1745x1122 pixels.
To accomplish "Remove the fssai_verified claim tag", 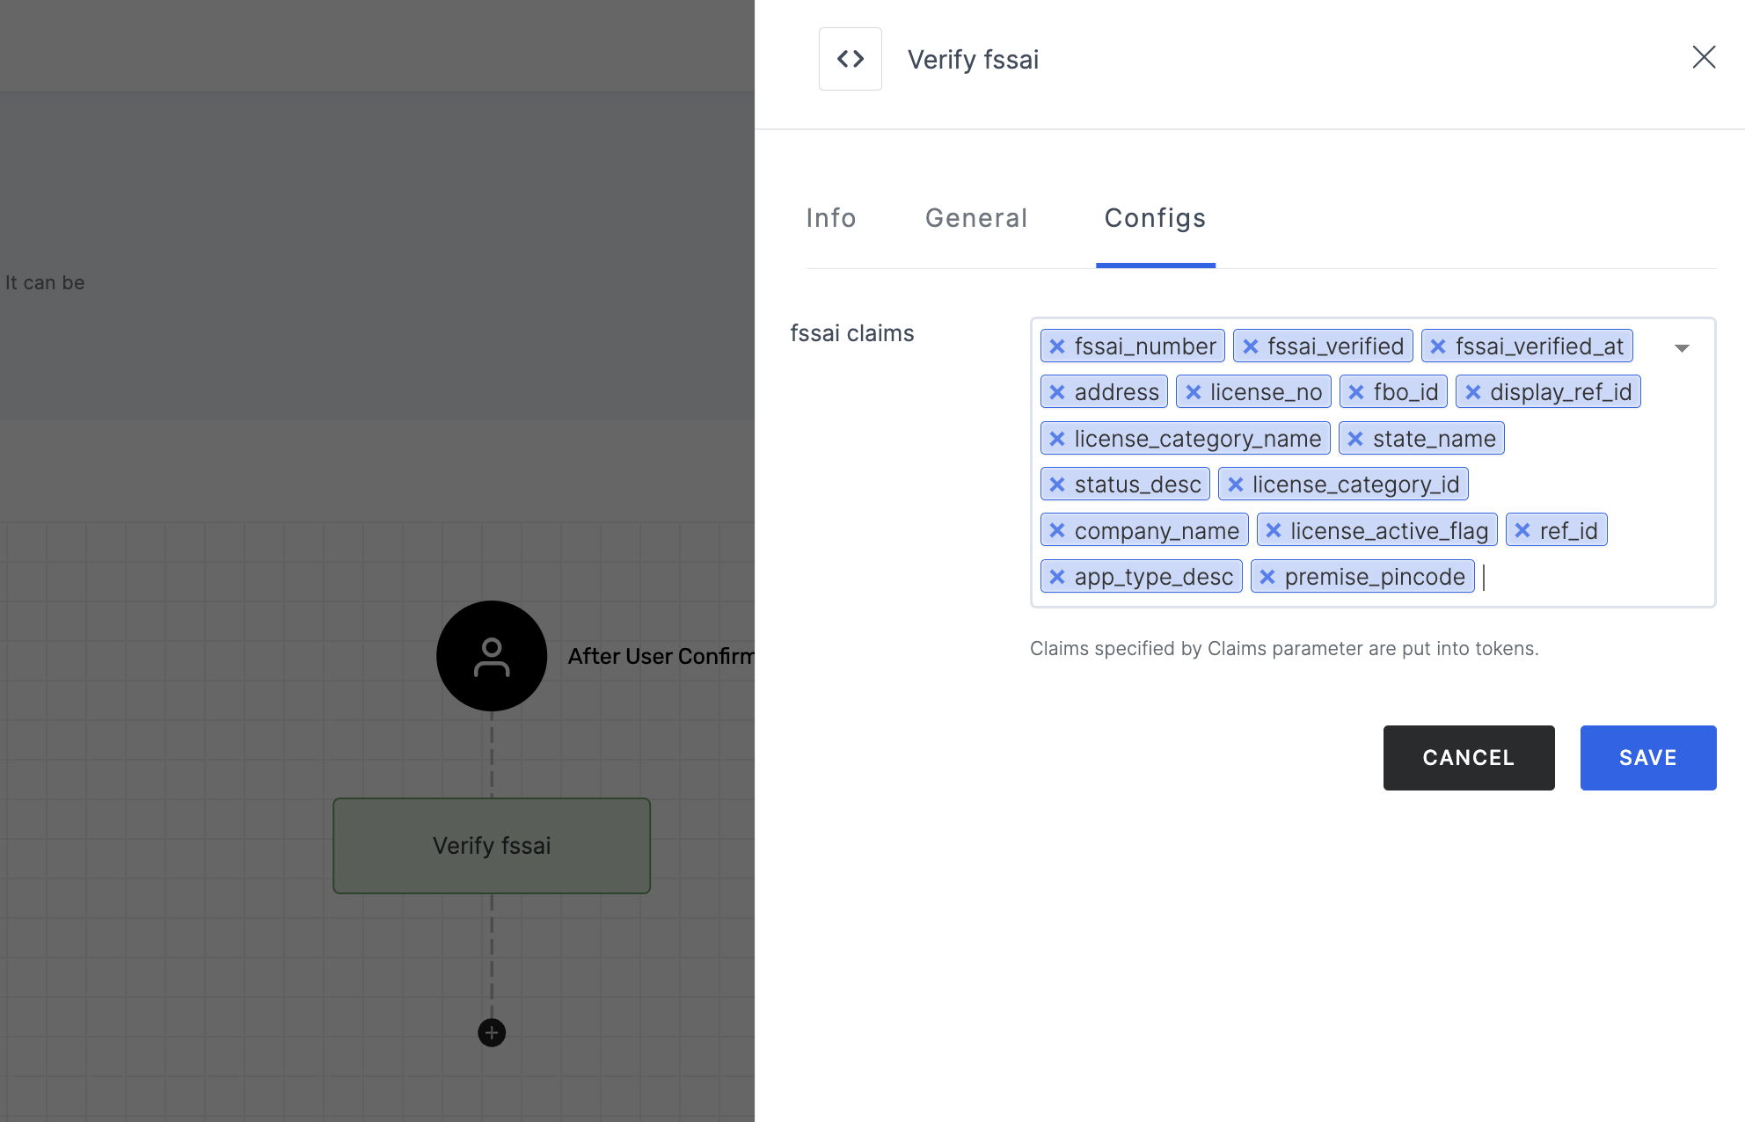I will [x=1250, y=346].
